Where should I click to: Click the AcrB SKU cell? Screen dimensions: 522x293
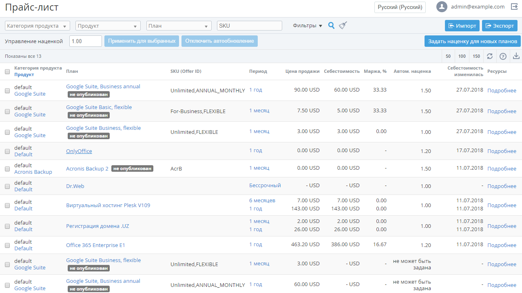pos(176,168)
